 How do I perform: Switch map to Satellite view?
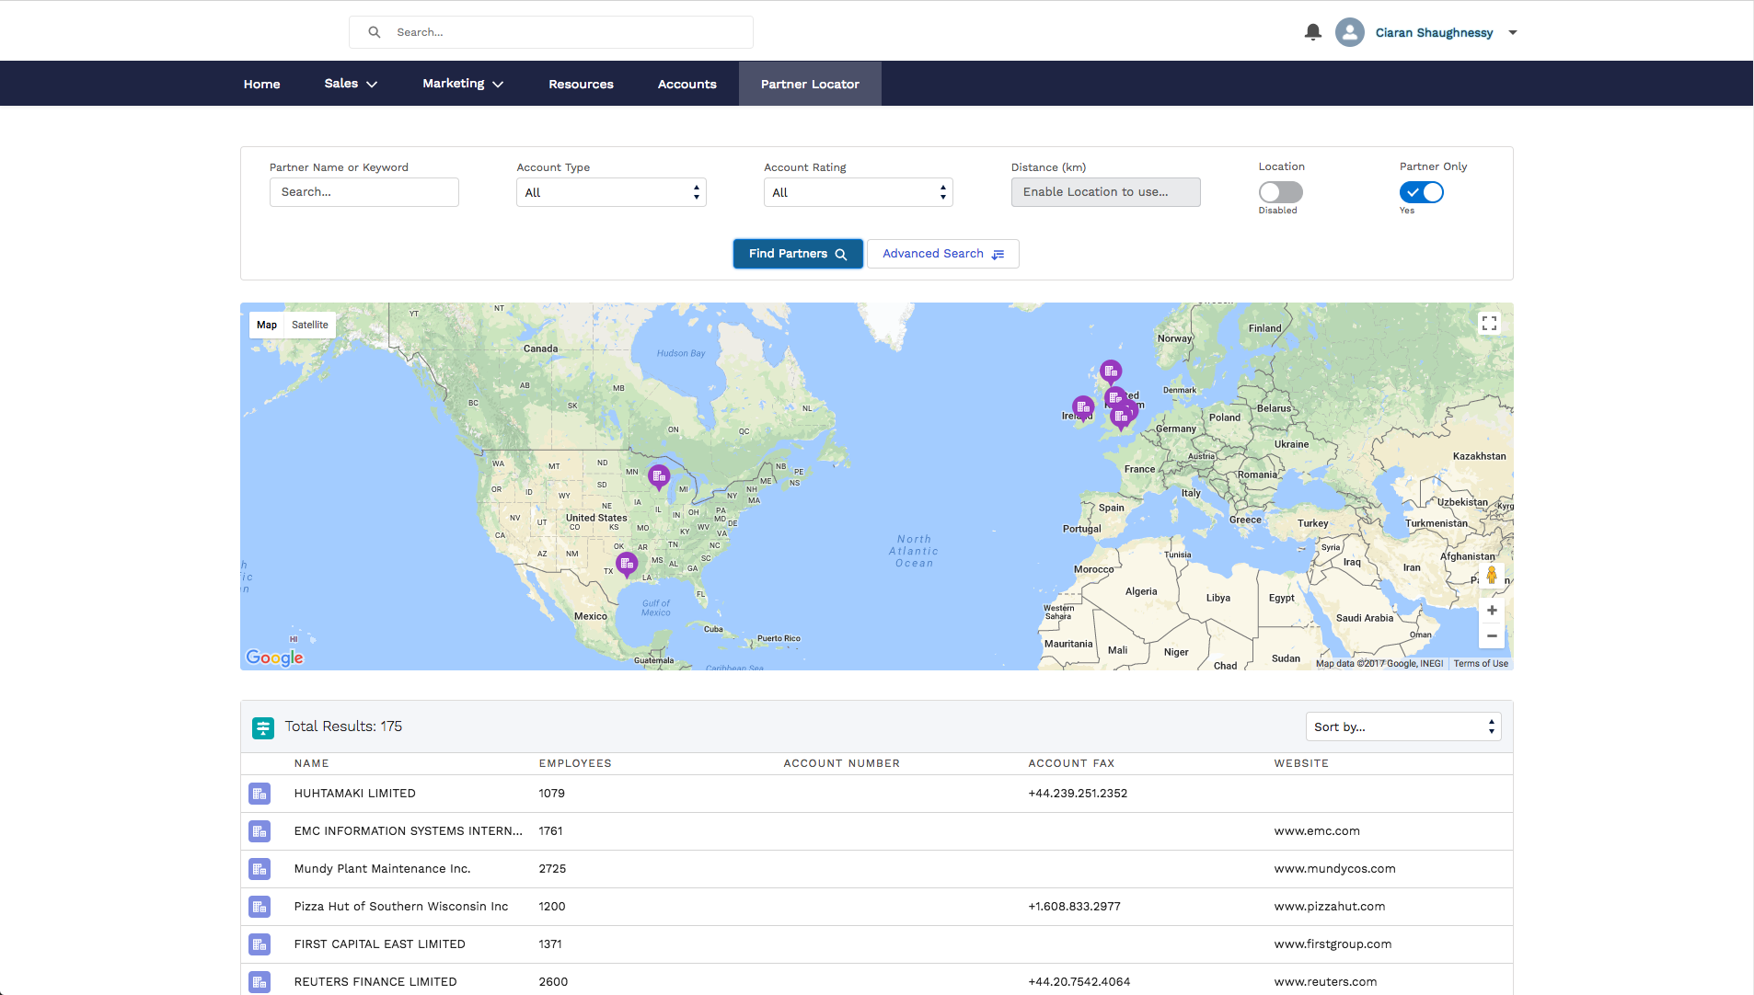tap(309, 325)
